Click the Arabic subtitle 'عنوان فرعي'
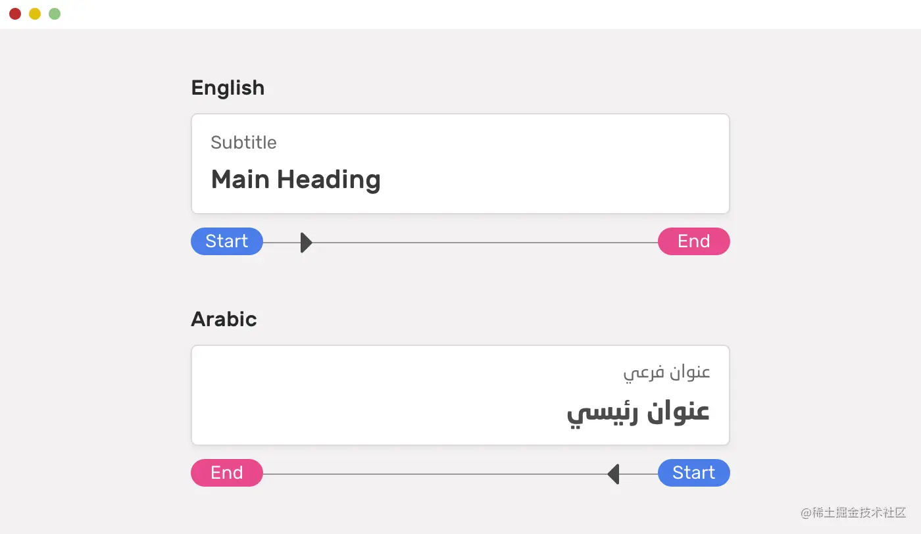 (667, 372)
